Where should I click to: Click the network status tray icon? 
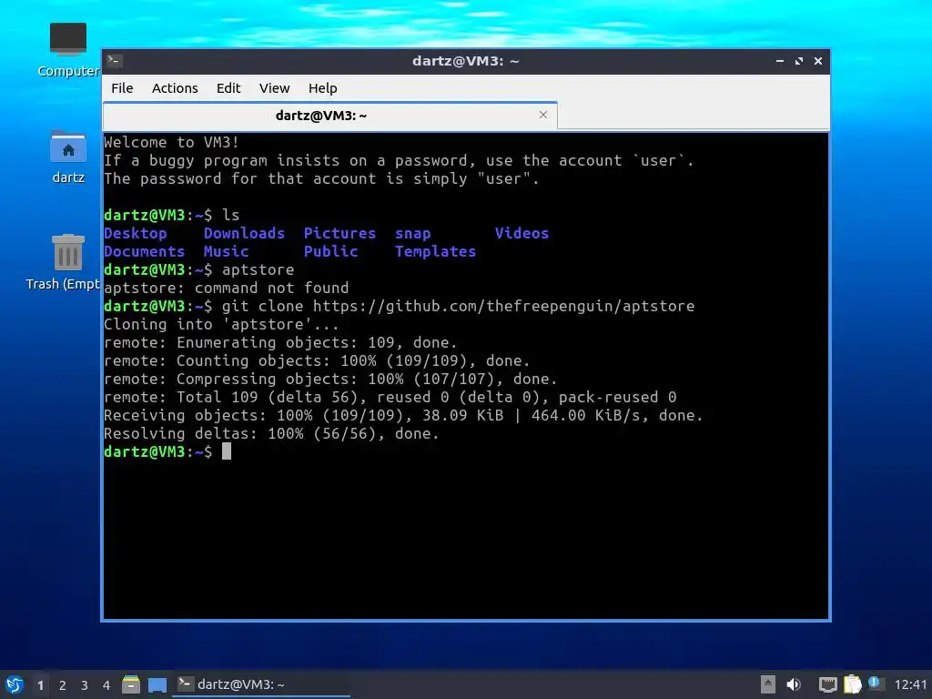(x=827, y=684)
